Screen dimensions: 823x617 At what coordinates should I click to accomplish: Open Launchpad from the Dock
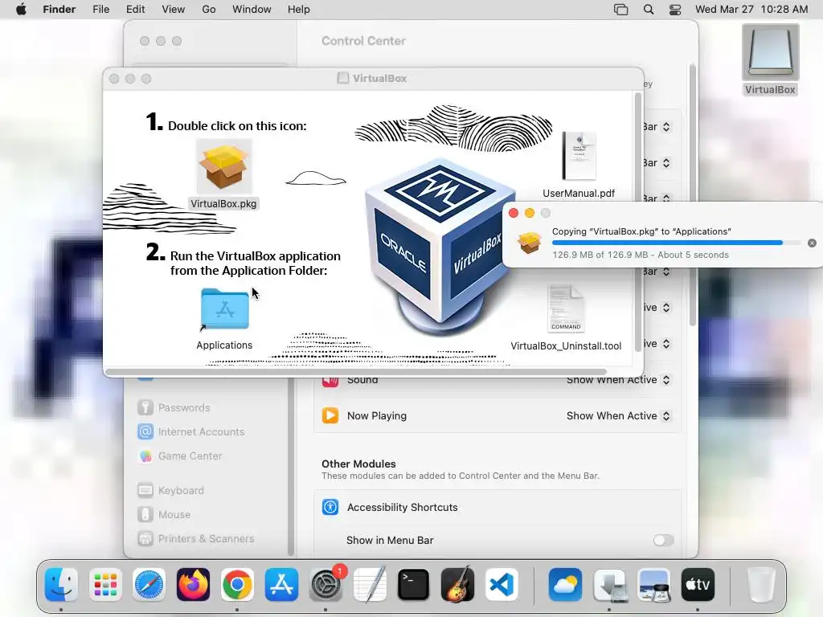pos(105,584)
